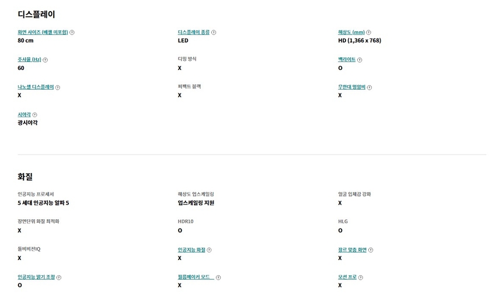
Task: Open the 화면 사이즈 (베젤 미포함) link
Action: pyautogui.click(x=43, y=33)
